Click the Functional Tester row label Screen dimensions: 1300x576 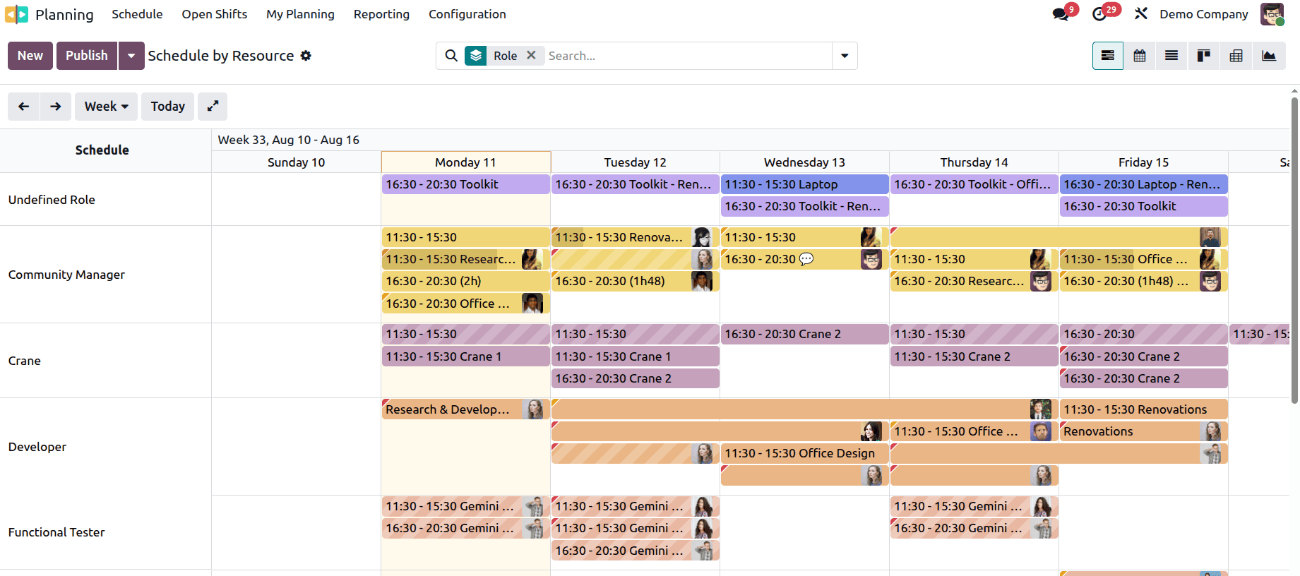click(56, 532)
